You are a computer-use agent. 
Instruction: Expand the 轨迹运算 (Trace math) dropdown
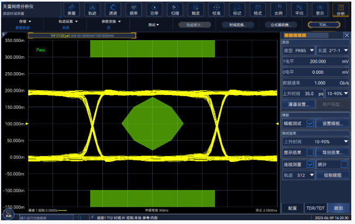[68, 22]
